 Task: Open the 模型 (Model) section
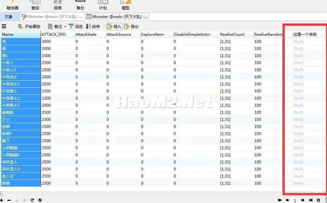pyautogui.click(x=125, y=5)
